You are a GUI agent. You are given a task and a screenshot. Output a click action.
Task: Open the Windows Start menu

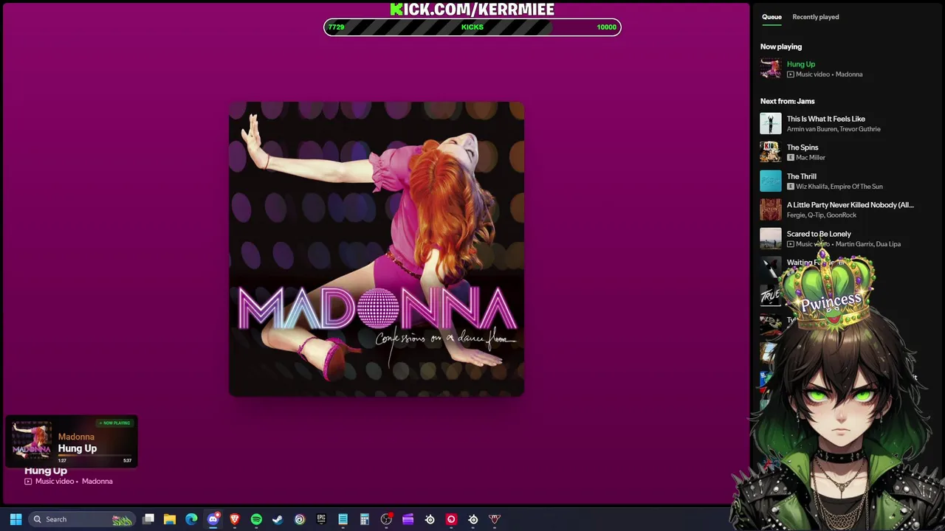(x=16, y=519)
